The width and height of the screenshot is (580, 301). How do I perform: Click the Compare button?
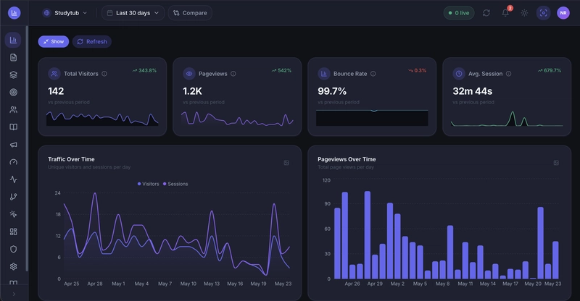(190, 13)
